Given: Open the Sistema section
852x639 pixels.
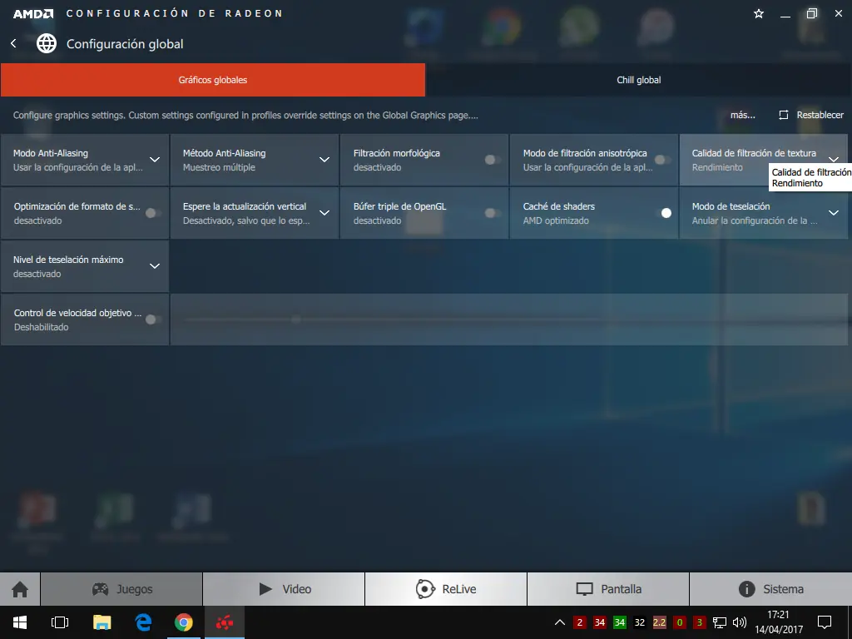Looking at the screenshot, I should click(x=770, y=589).
